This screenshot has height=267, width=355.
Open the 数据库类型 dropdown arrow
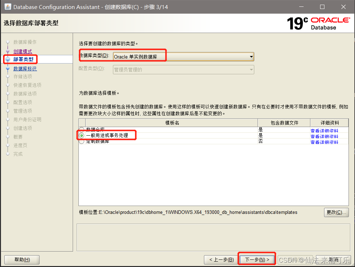(251, 57)
